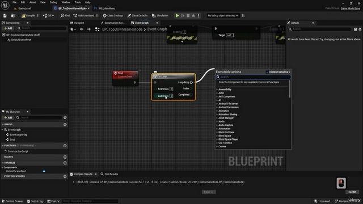Select DefaultSceneRoot in the component tree

point(21,40)
